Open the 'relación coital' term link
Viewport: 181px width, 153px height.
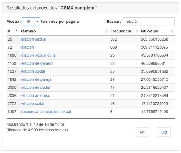tap(32, 103)
